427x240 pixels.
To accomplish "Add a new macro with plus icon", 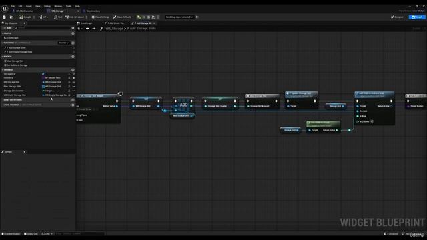I will pos(73,57).
